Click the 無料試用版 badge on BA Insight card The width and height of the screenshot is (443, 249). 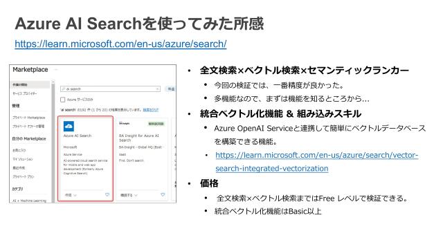click(156, 124)
